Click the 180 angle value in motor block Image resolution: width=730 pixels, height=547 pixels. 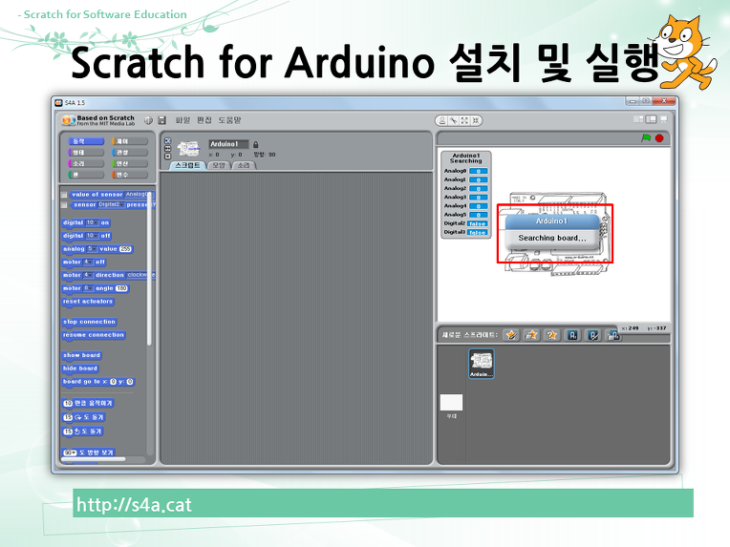121,288
